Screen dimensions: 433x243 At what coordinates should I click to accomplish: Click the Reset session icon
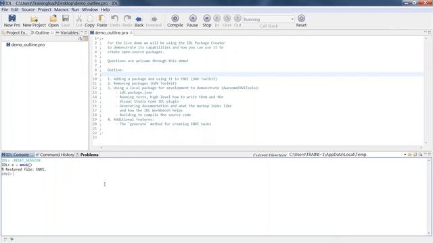301,18
